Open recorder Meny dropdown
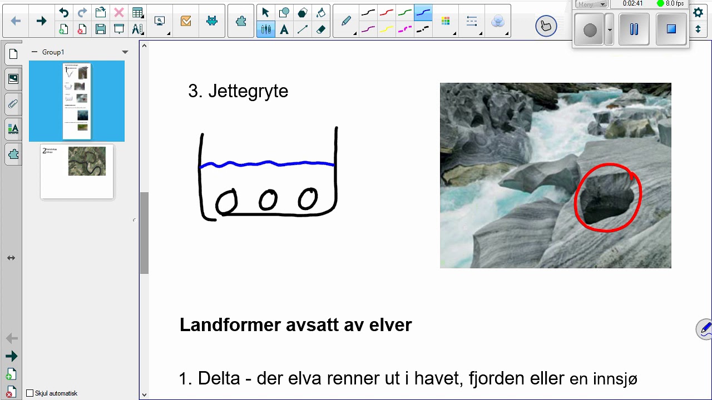The height and width of the screenshot is (400, 712). pyautogui.click(x=591, y=4)
